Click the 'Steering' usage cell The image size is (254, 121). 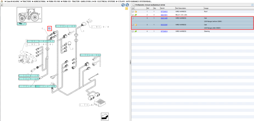pyautogui.click(x=207, y=31)
